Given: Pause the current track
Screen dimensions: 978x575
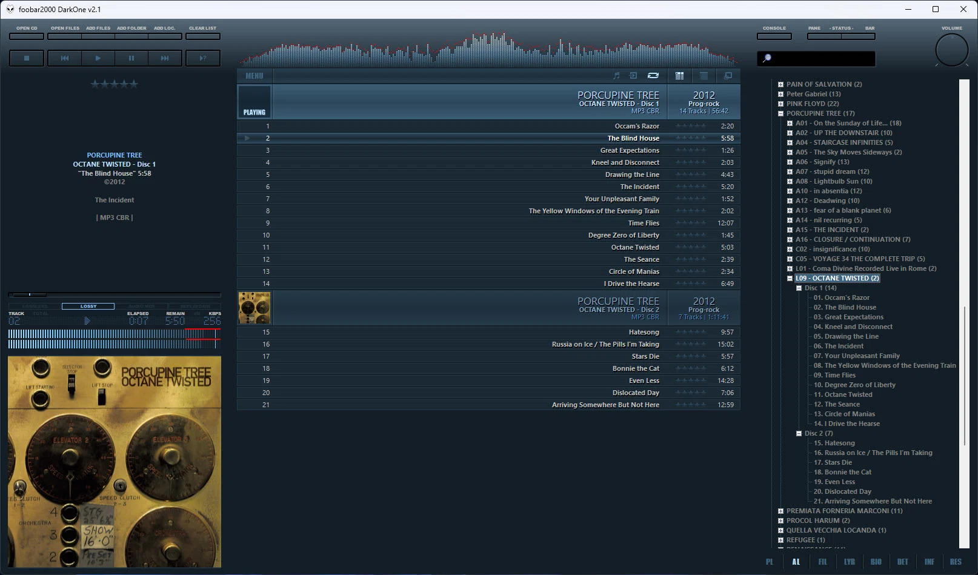Looking at the screenshot, I should pyautogui.click(x=131, y=58).
